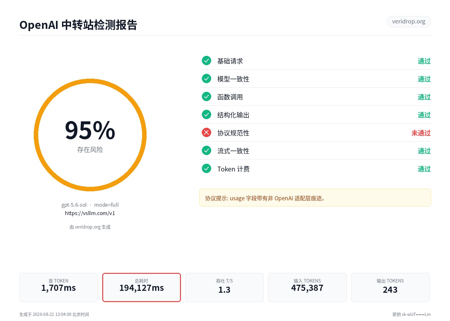Click the gpt-5.6-sol mode=full label

[x=90, y=205]
